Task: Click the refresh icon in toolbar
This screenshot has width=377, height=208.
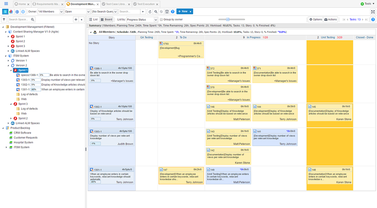Action: (x=150, y=12)
